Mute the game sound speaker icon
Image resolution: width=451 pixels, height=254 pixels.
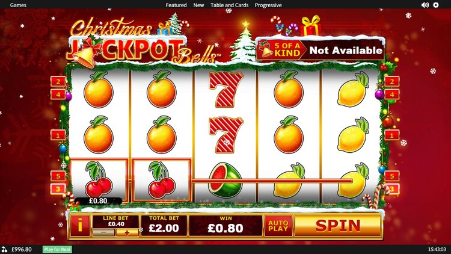(425, 5)
